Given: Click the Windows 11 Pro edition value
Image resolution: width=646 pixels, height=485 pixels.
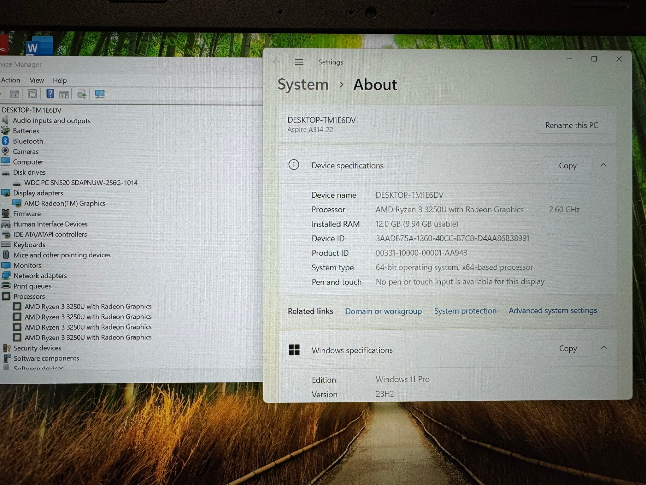Looking at the screenshot, I should pyautogui.click(x=402, y=379).
